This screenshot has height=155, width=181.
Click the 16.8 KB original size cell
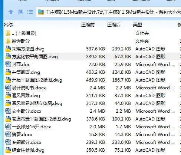click(x=97, y=135)
